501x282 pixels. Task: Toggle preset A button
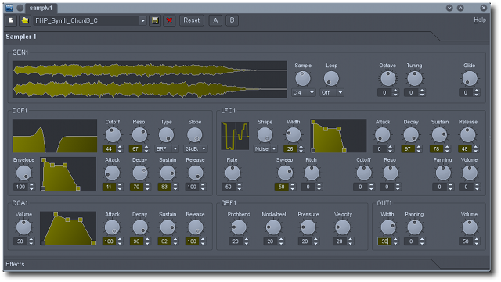tap(215, 20)
